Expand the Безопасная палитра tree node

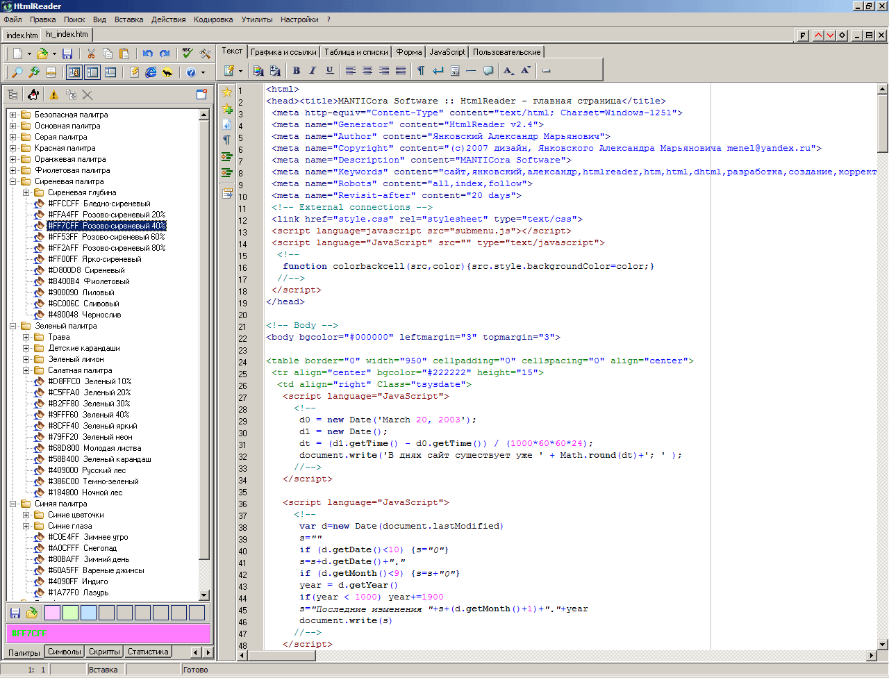pyautogui.click(x=13, y=115)
